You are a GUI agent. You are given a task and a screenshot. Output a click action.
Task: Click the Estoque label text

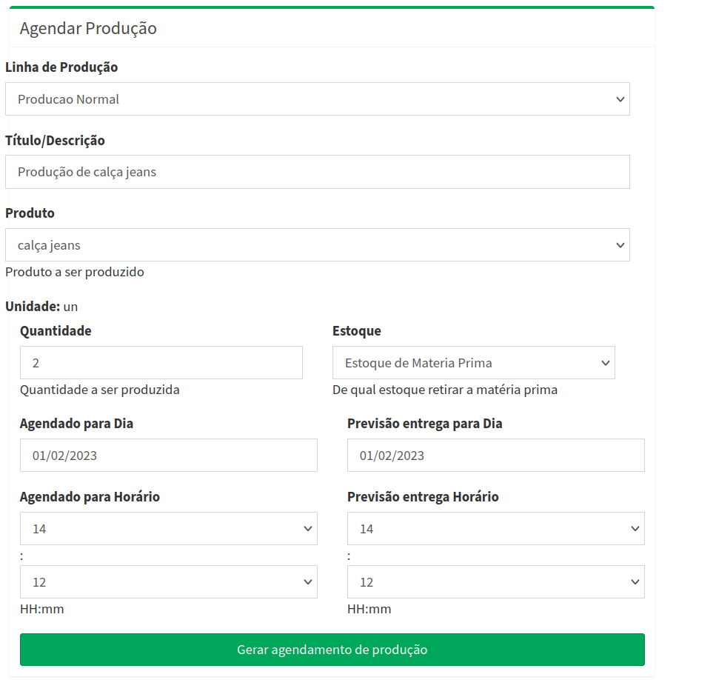pos(357,331)
